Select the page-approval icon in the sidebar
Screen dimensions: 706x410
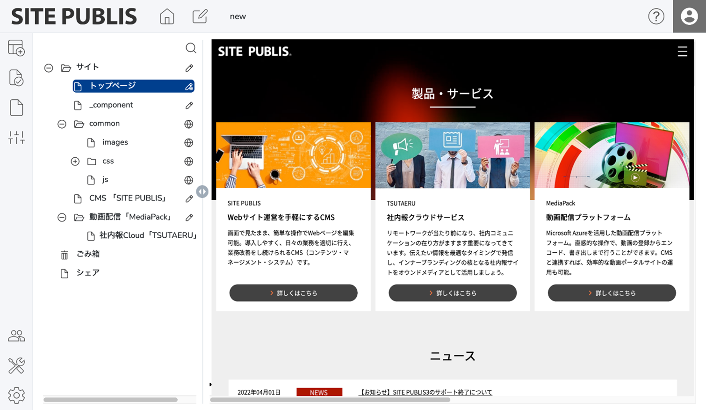click(x=16, y=77)
